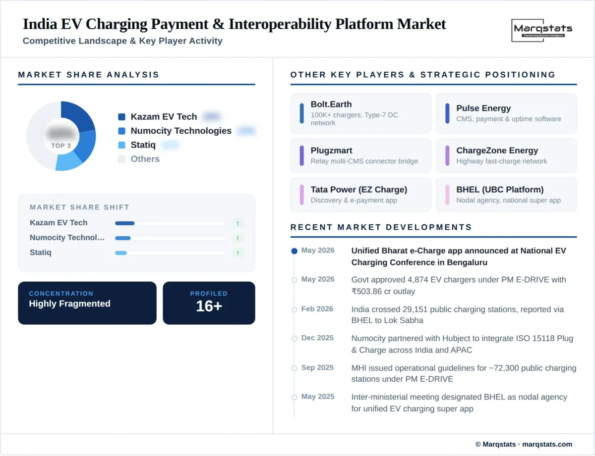Click the timeline dot for May 2025
Viewport: 595px width, 456px height.
point(294,397)
